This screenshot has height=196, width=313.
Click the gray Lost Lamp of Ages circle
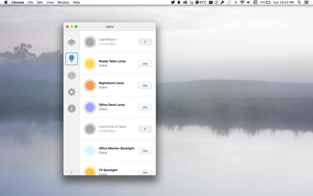click(90, 129)
